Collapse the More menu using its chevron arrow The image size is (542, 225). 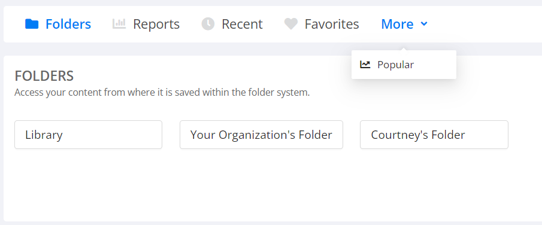tap(424, 24)
